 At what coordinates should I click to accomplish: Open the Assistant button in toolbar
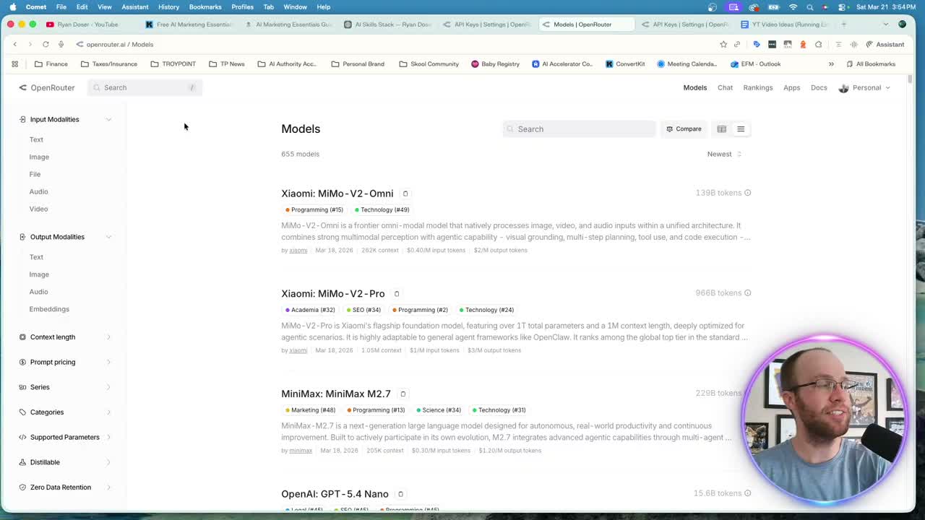(x=885, y=44)
